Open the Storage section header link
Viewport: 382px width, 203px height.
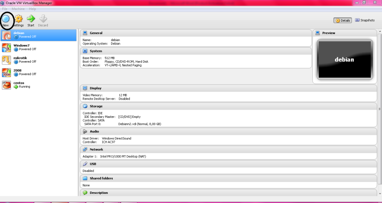tap(96, 106)
